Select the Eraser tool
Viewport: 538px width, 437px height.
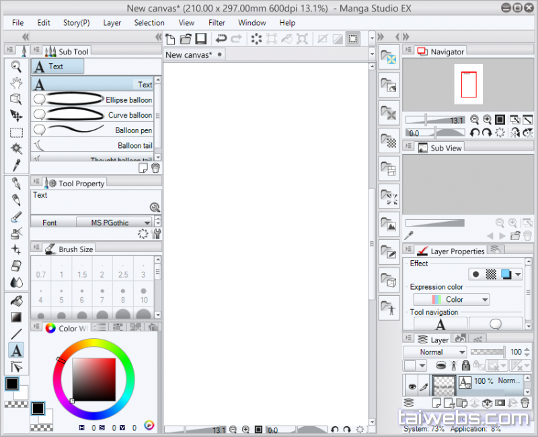[16, 266]
